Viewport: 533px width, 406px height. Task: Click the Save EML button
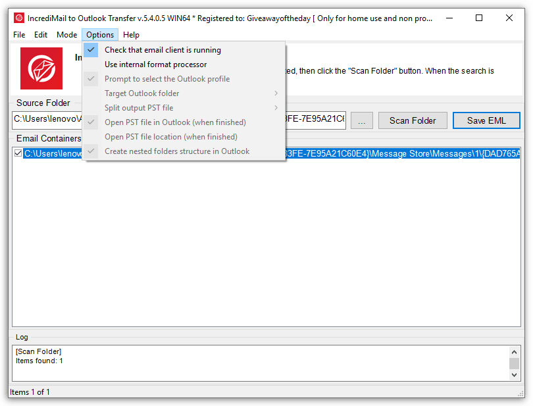pos(486,120)
